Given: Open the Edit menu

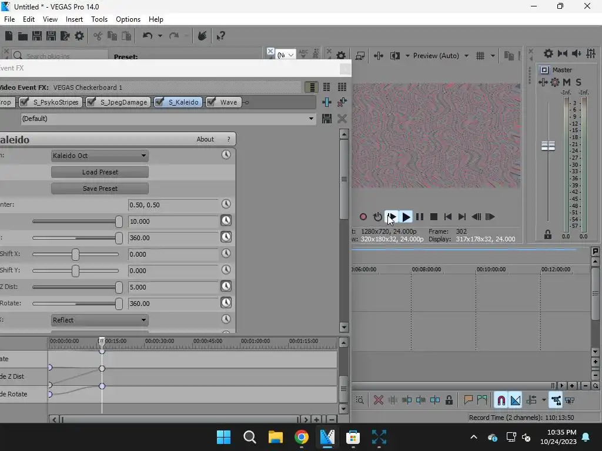Looking at the screenshot, I should point(29,19).
